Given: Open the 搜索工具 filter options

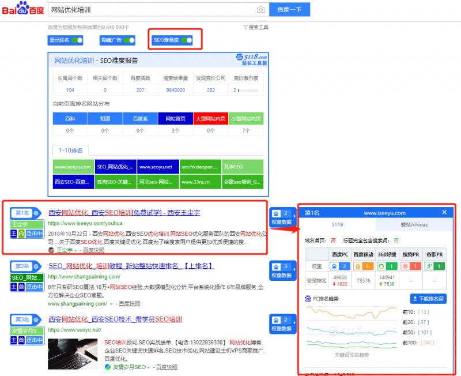Looking at the screenshot, I should [256, 27].
